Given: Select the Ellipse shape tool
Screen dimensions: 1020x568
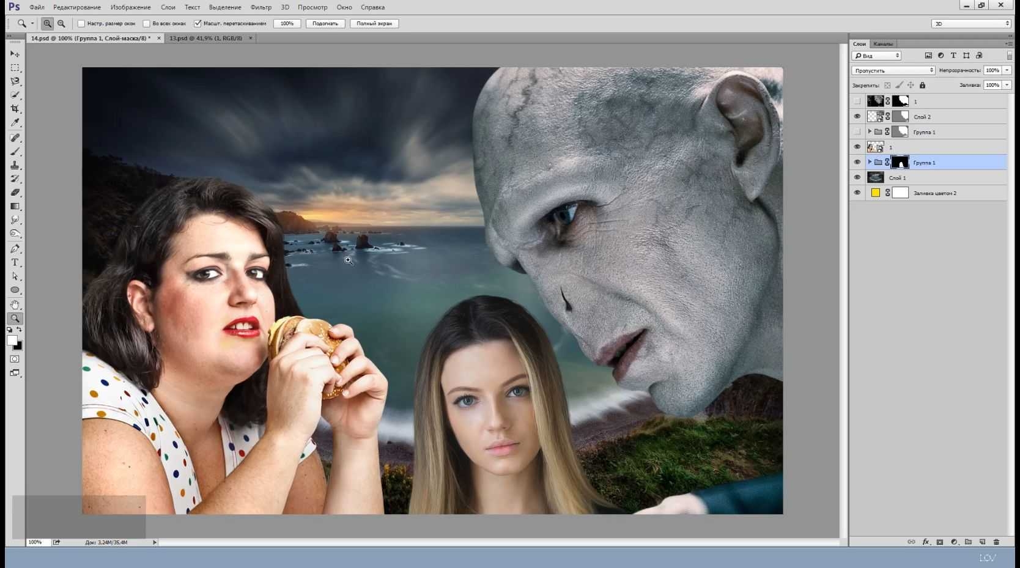Looking at the screenshot, I should [15, 290].
